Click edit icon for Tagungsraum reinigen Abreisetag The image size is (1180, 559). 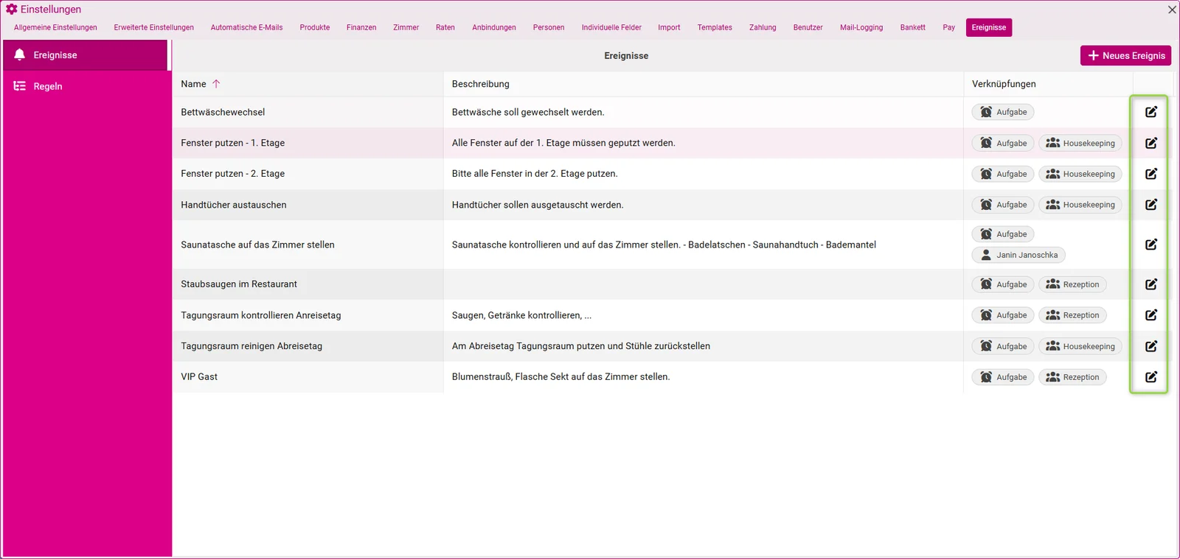(1150, 346)
